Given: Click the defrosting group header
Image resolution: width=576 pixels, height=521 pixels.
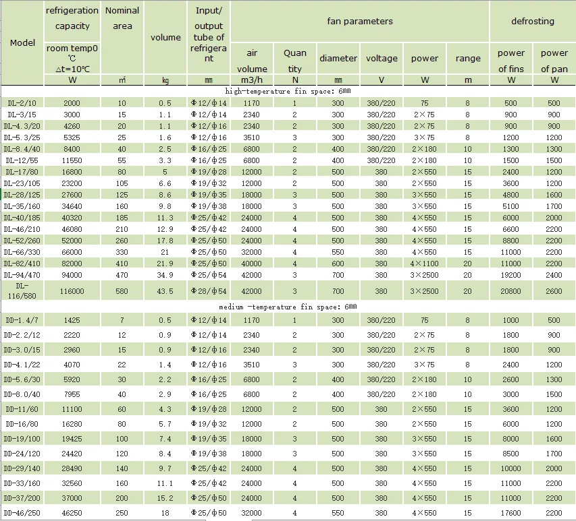Looking at the screenshot, I should click(x=532, y=21).
